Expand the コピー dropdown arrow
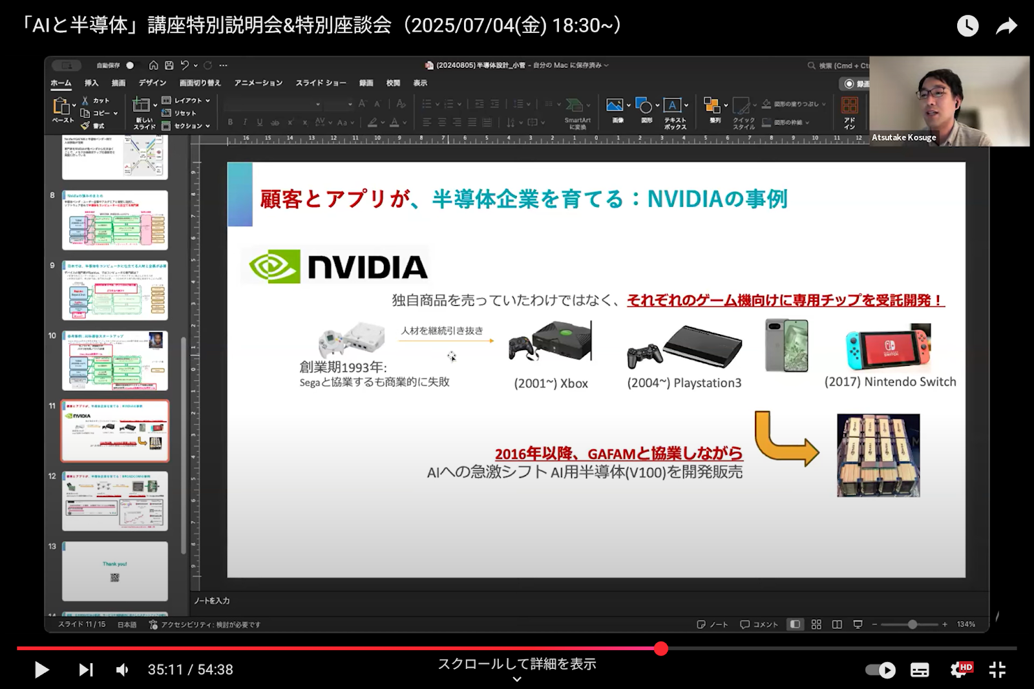Screen dimensions: 1034x689 click(x=116, y=113)
